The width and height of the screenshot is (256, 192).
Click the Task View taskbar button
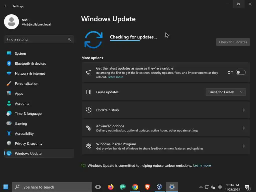click(98, 187)
